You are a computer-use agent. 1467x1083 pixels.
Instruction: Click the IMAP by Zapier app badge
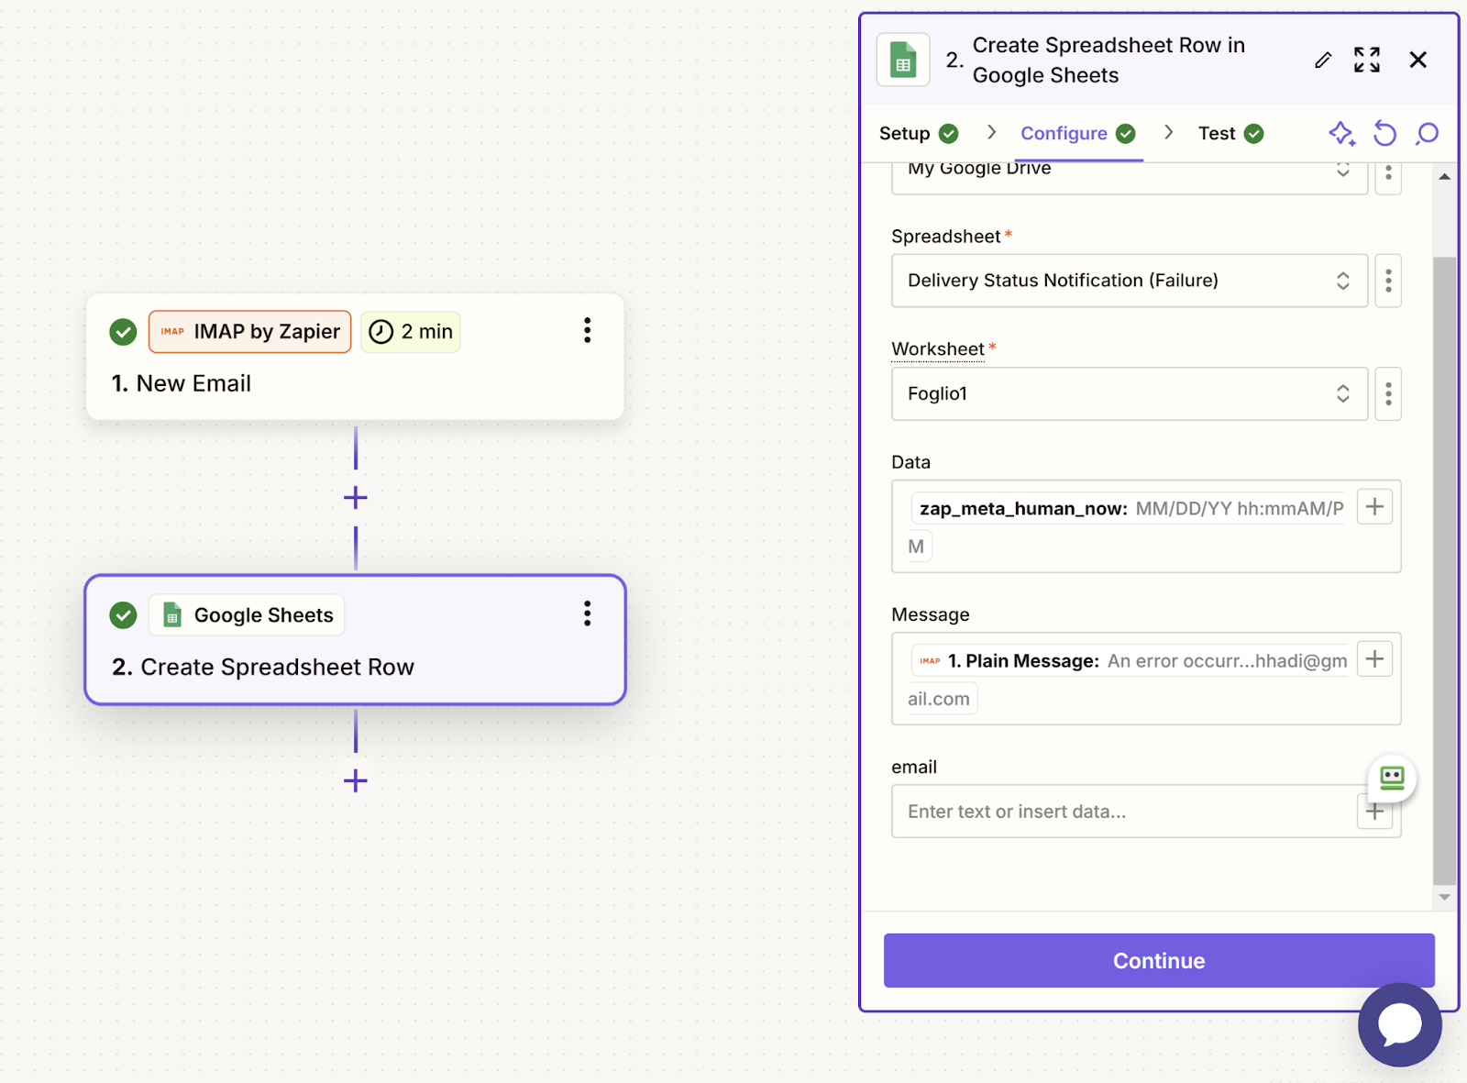[x=249, y=332]
